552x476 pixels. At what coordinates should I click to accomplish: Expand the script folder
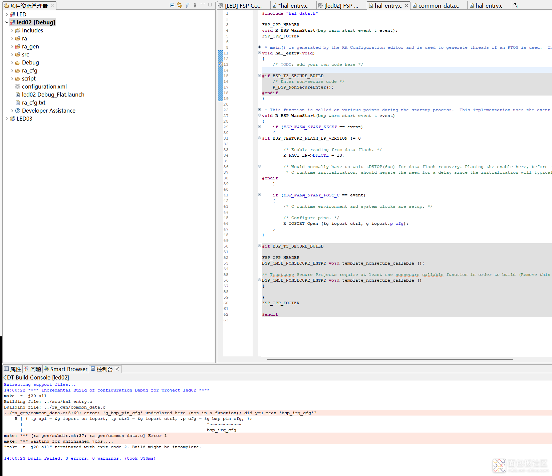(x=12, y=78)
